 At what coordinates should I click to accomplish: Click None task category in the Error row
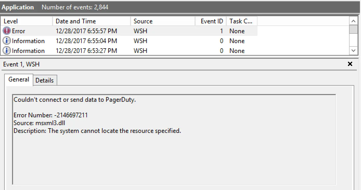point(237,31)
